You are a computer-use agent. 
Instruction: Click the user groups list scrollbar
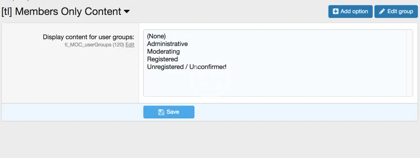[409, 63]
